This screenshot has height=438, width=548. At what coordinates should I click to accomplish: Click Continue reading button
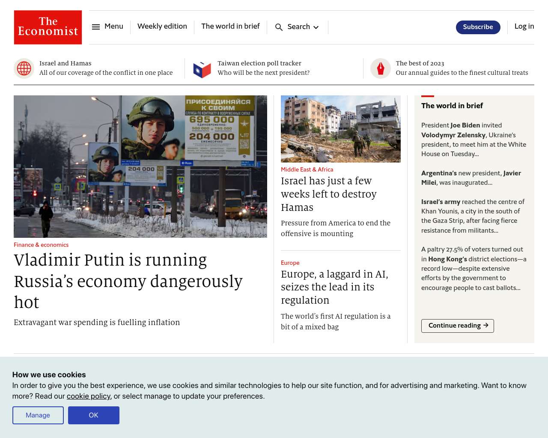(x=458, y=326)
